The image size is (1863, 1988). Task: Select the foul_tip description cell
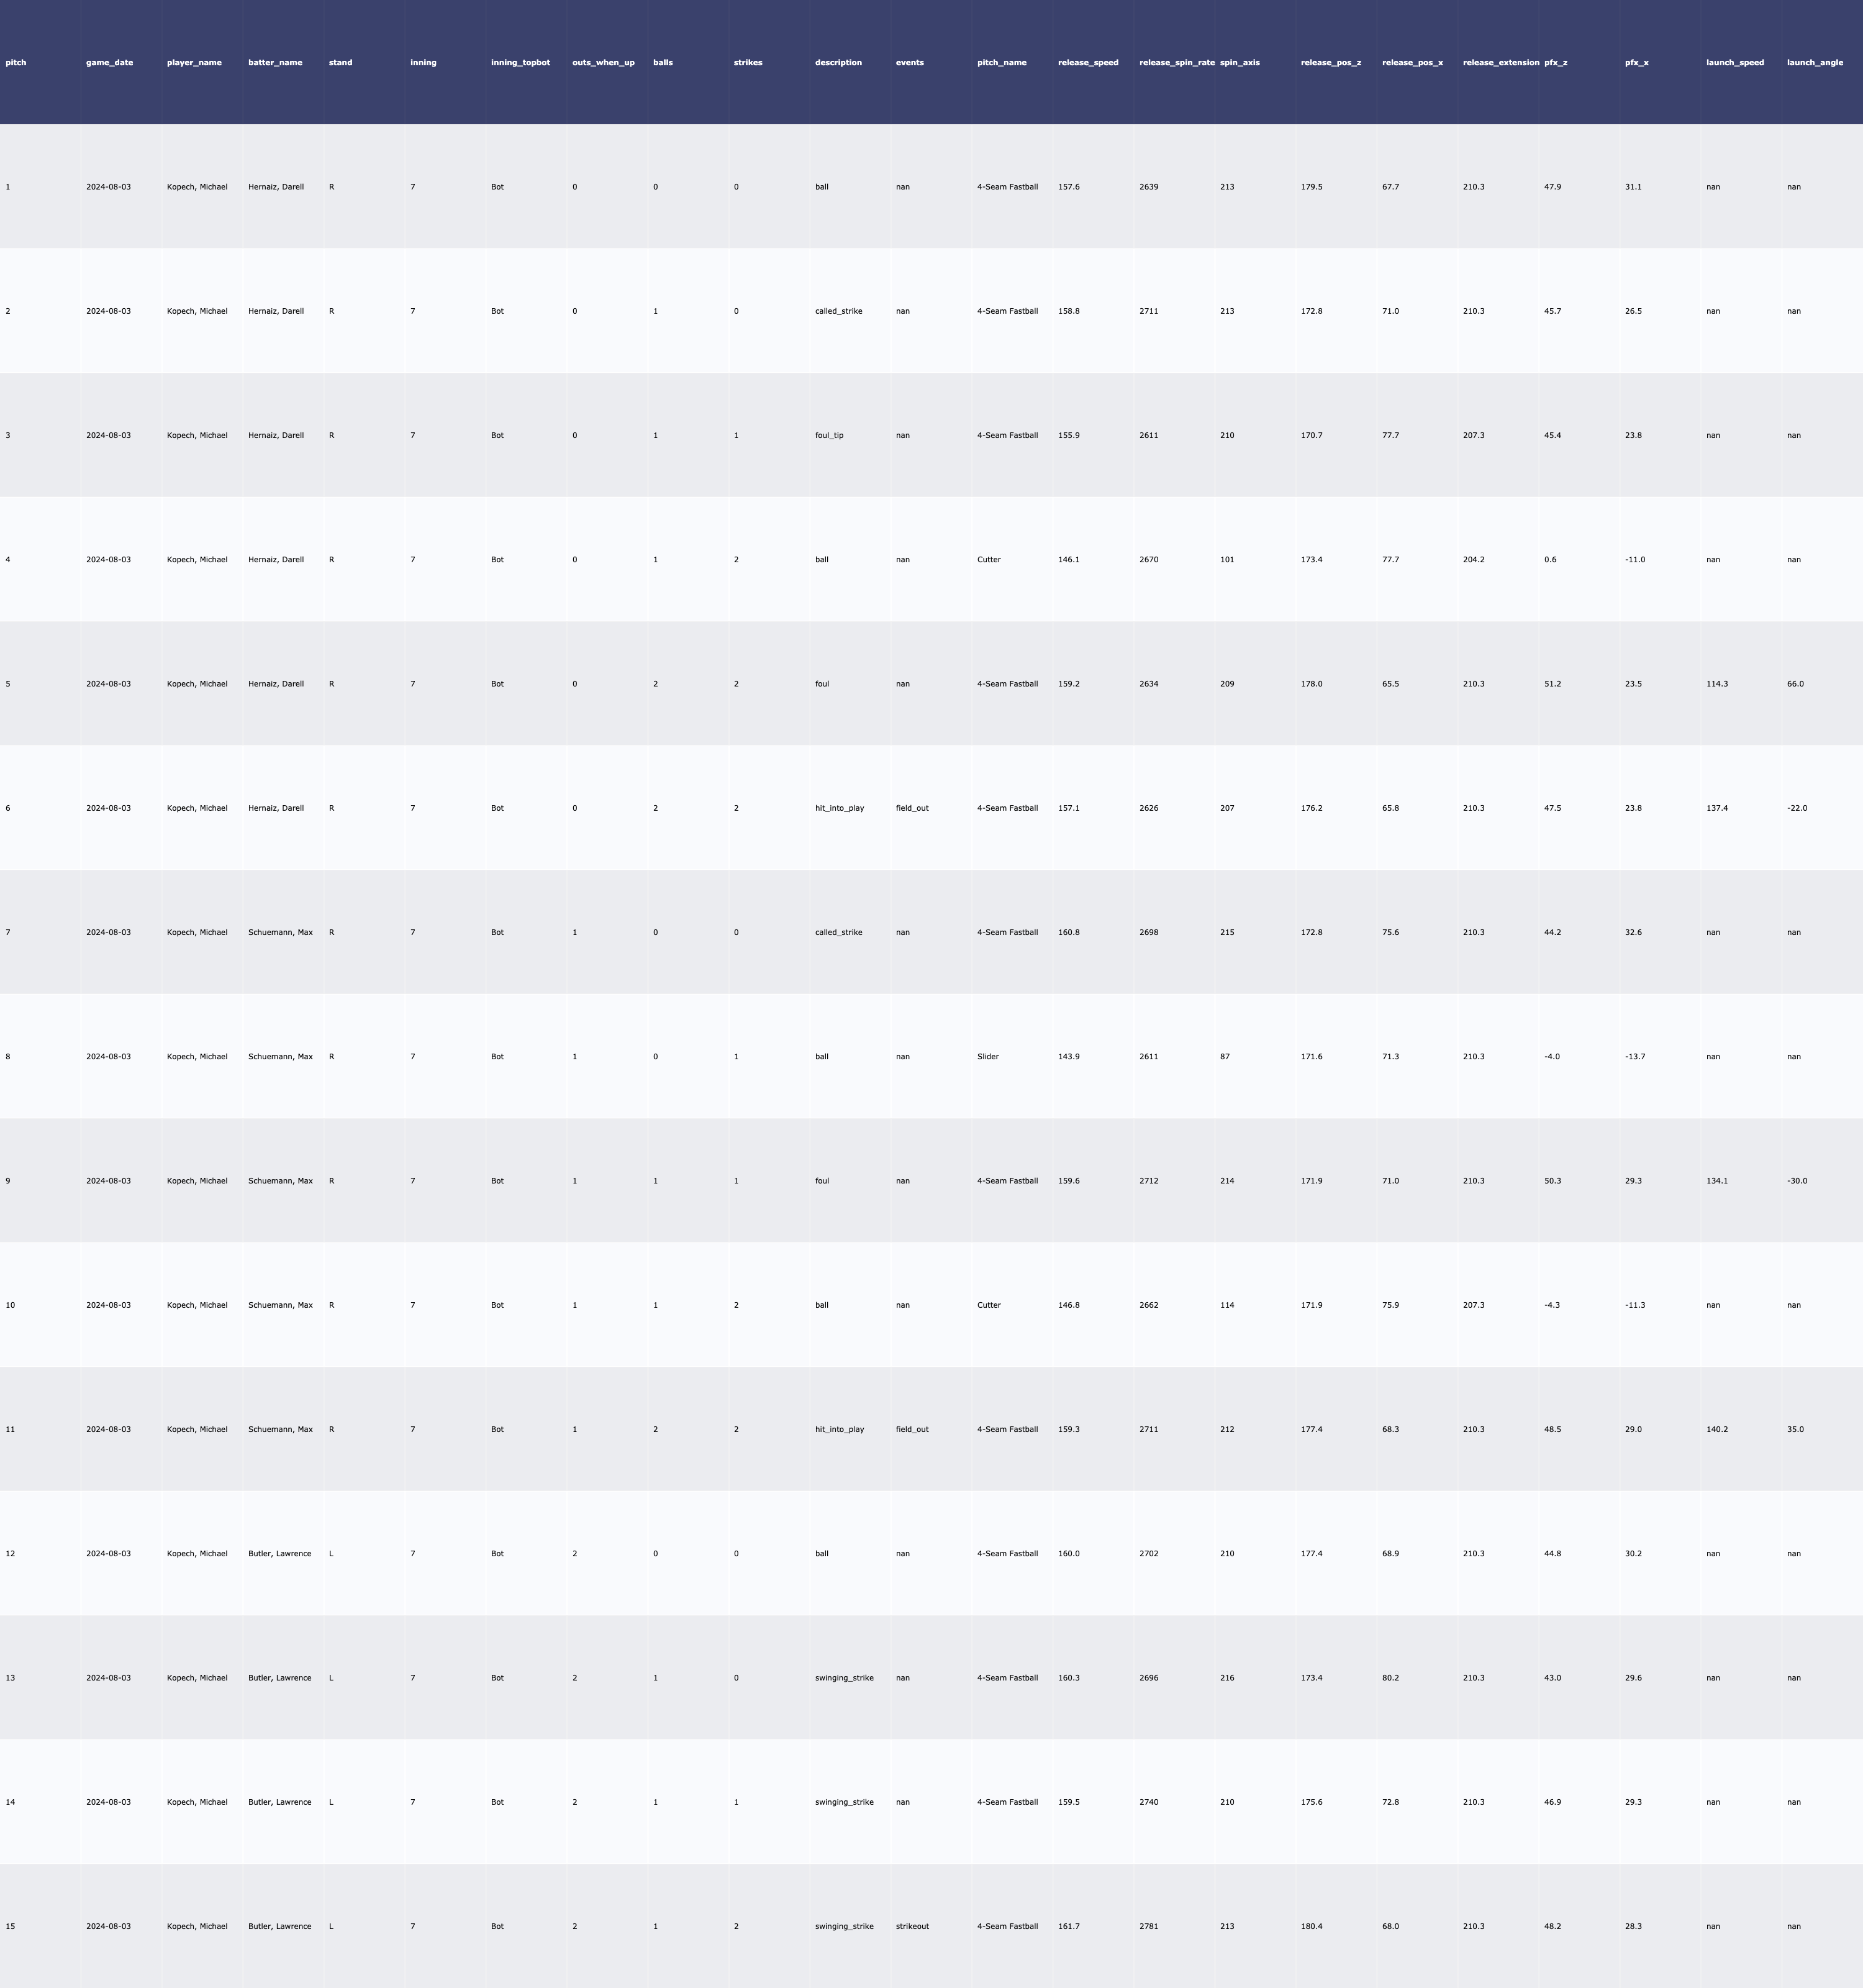[828, 435]
